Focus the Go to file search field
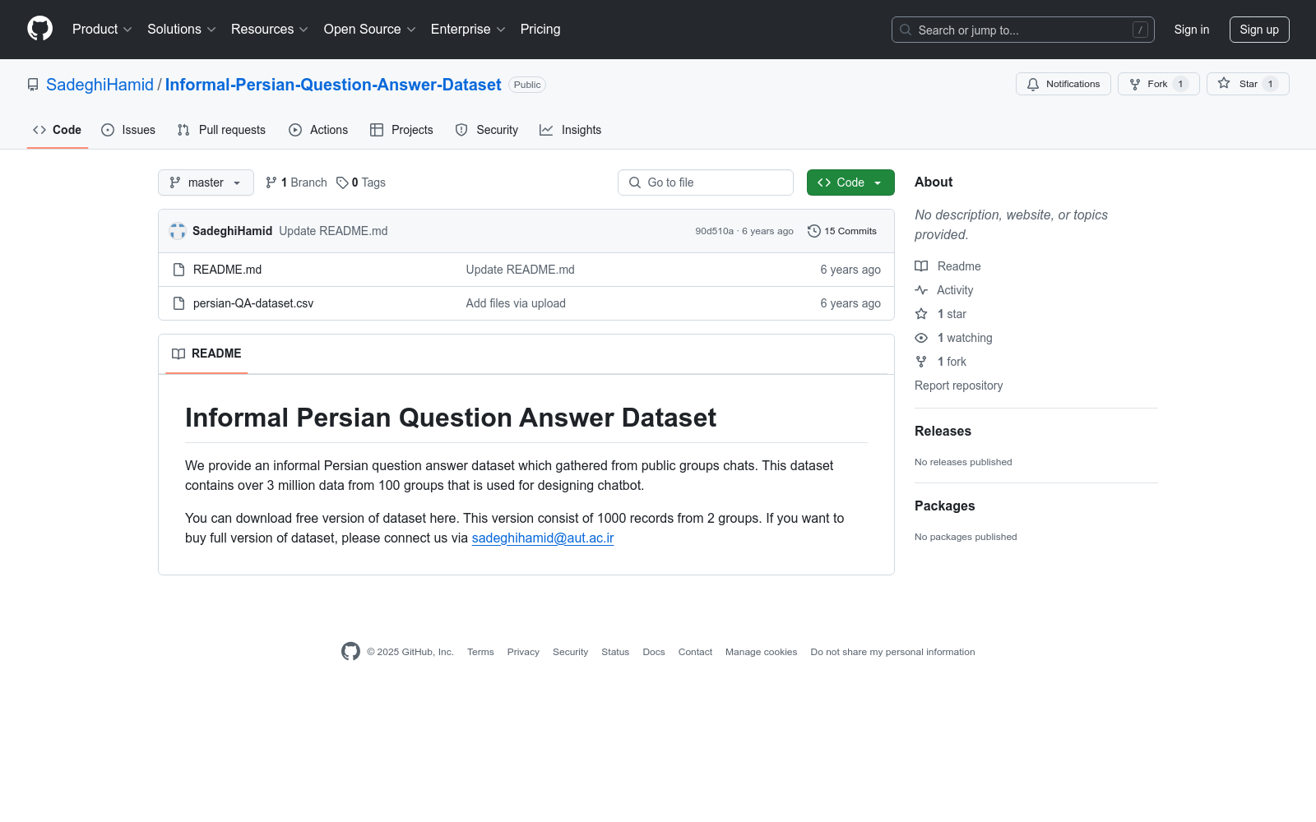Image resolution: width=1316 pixels, height=822 pixels. pyautogui.click(x=706, y=182)
